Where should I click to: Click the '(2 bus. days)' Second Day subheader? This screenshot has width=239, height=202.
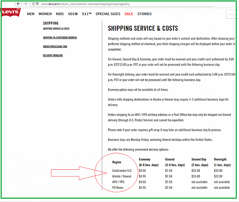pos(200,165)
